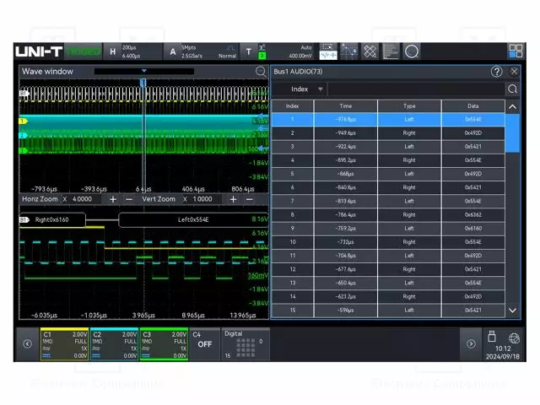This screenshot has height=405, width=540.
Task: Click the search icon beside Index filter
Action: point(512,89)
